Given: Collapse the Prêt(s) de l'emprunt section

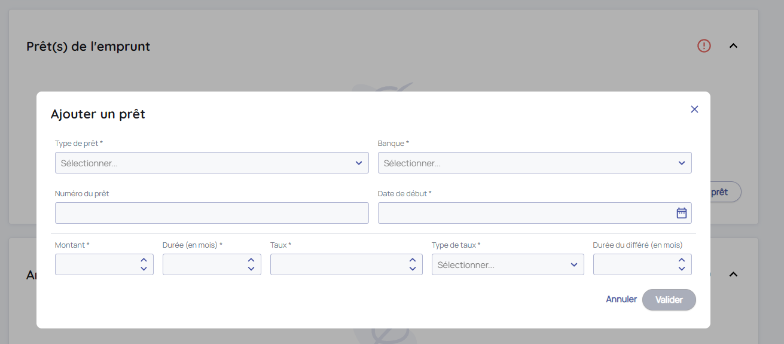Looking at the screenshot, I should click(x=733, y=45).
